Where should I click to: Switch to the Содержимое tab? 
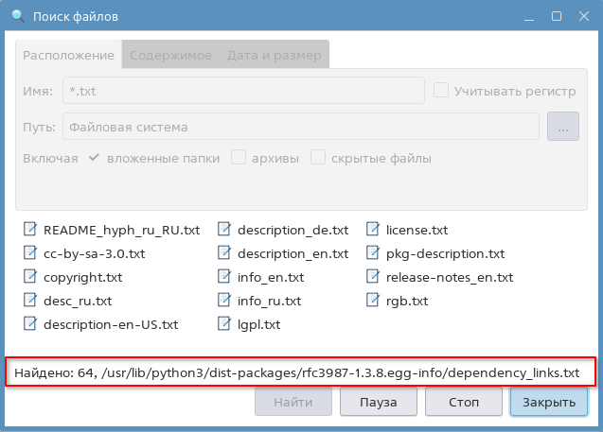[x=170, y=56]
